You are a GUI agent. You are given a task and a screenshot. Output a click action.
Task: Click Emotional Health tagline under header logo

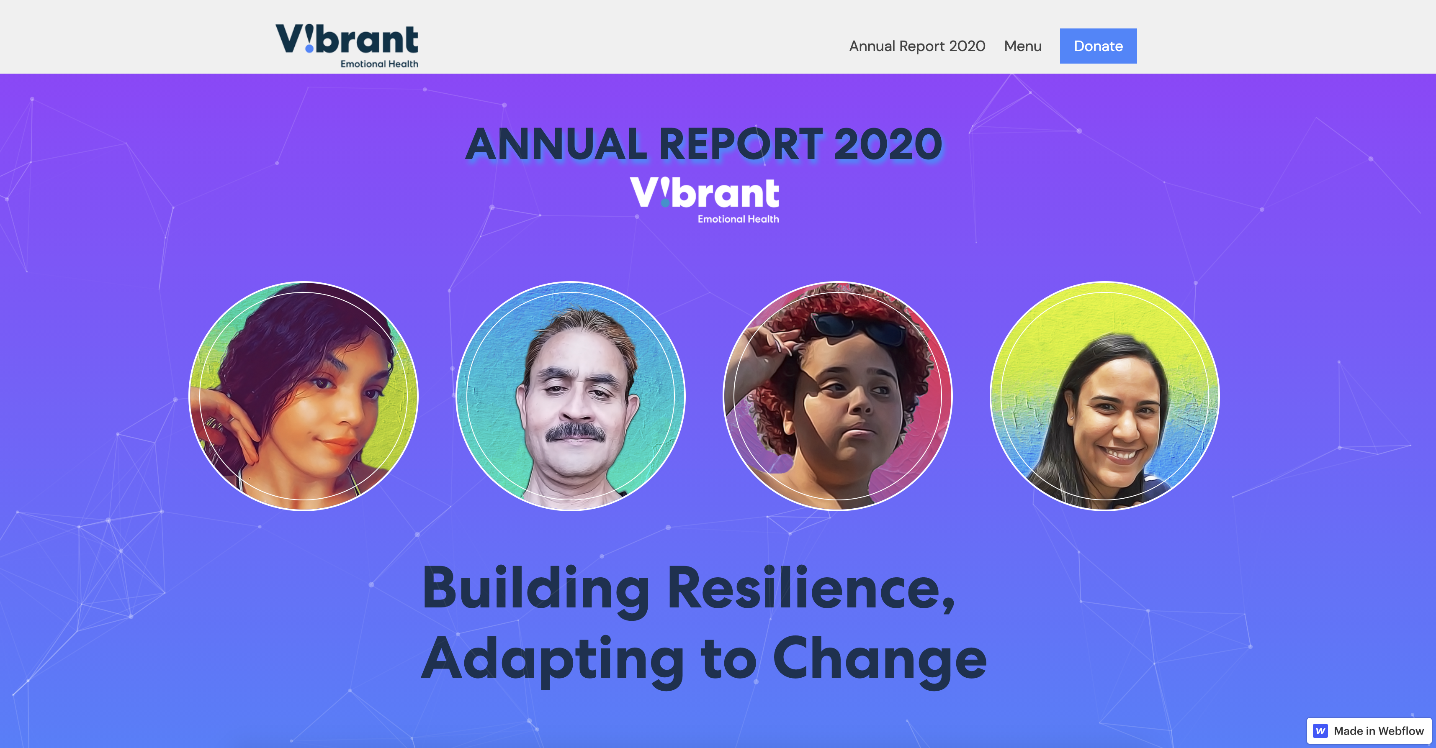379,64
